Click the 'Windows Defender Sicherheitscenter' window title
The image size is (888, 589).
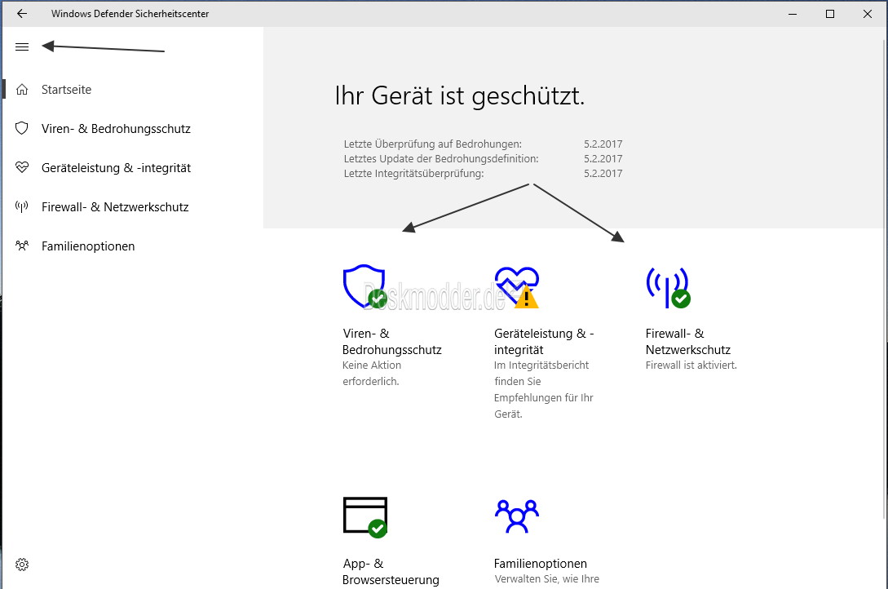pos(130,14)
